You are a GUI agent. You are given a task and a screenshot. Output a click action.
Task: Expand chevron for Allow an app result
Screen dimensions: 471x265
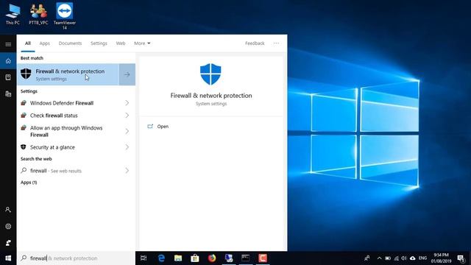(127, 131)
